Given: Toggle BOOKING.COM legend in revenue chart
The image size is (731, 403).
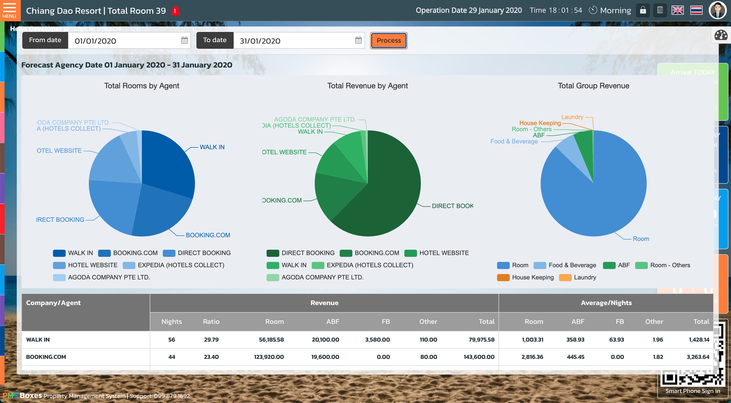Looking at the screenshot, I should (x=370, y=253).
